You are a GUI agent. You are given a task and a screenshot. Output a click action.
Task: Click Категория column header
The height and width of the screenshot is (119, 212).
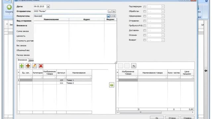coord(38,73)
